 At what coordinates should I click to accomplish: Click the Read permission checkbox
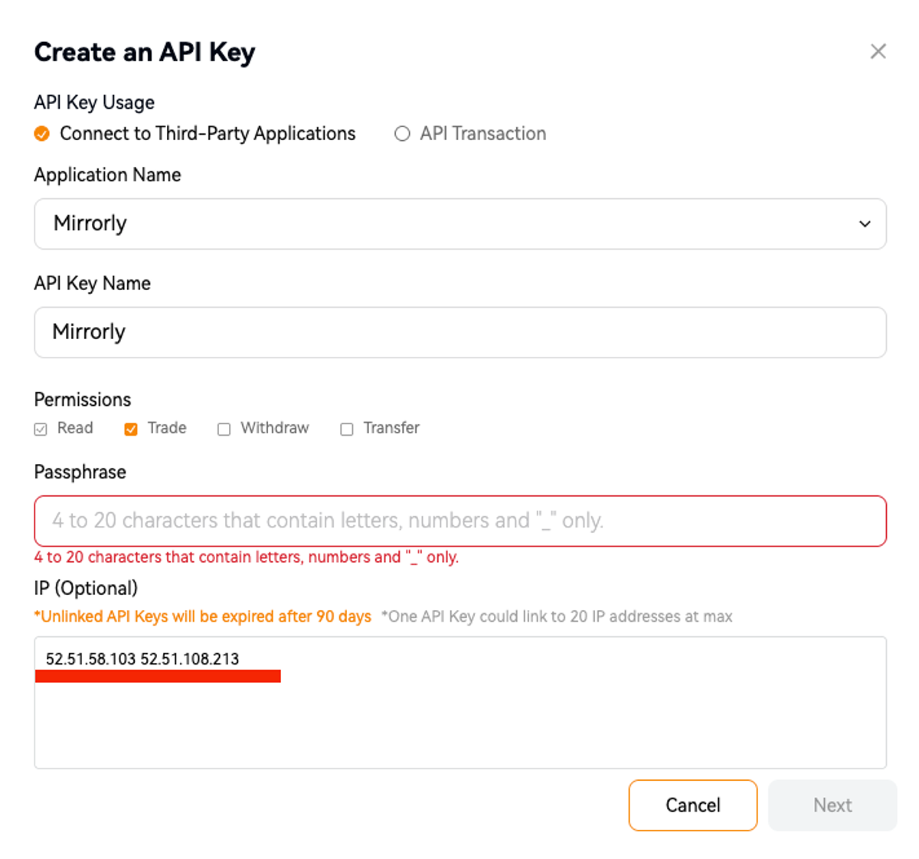tap(40, 429)
